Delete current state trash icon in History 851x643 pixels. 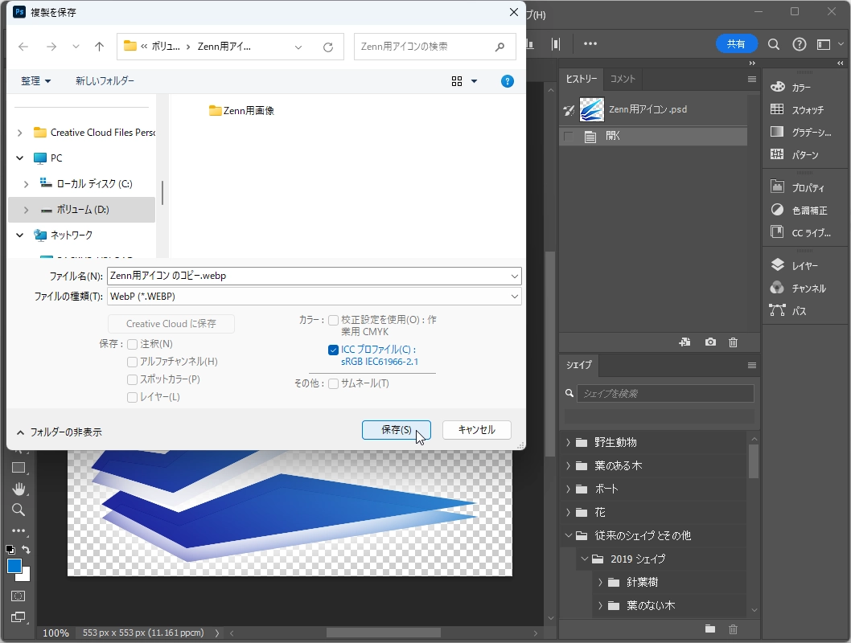click(x=734, y=342)
